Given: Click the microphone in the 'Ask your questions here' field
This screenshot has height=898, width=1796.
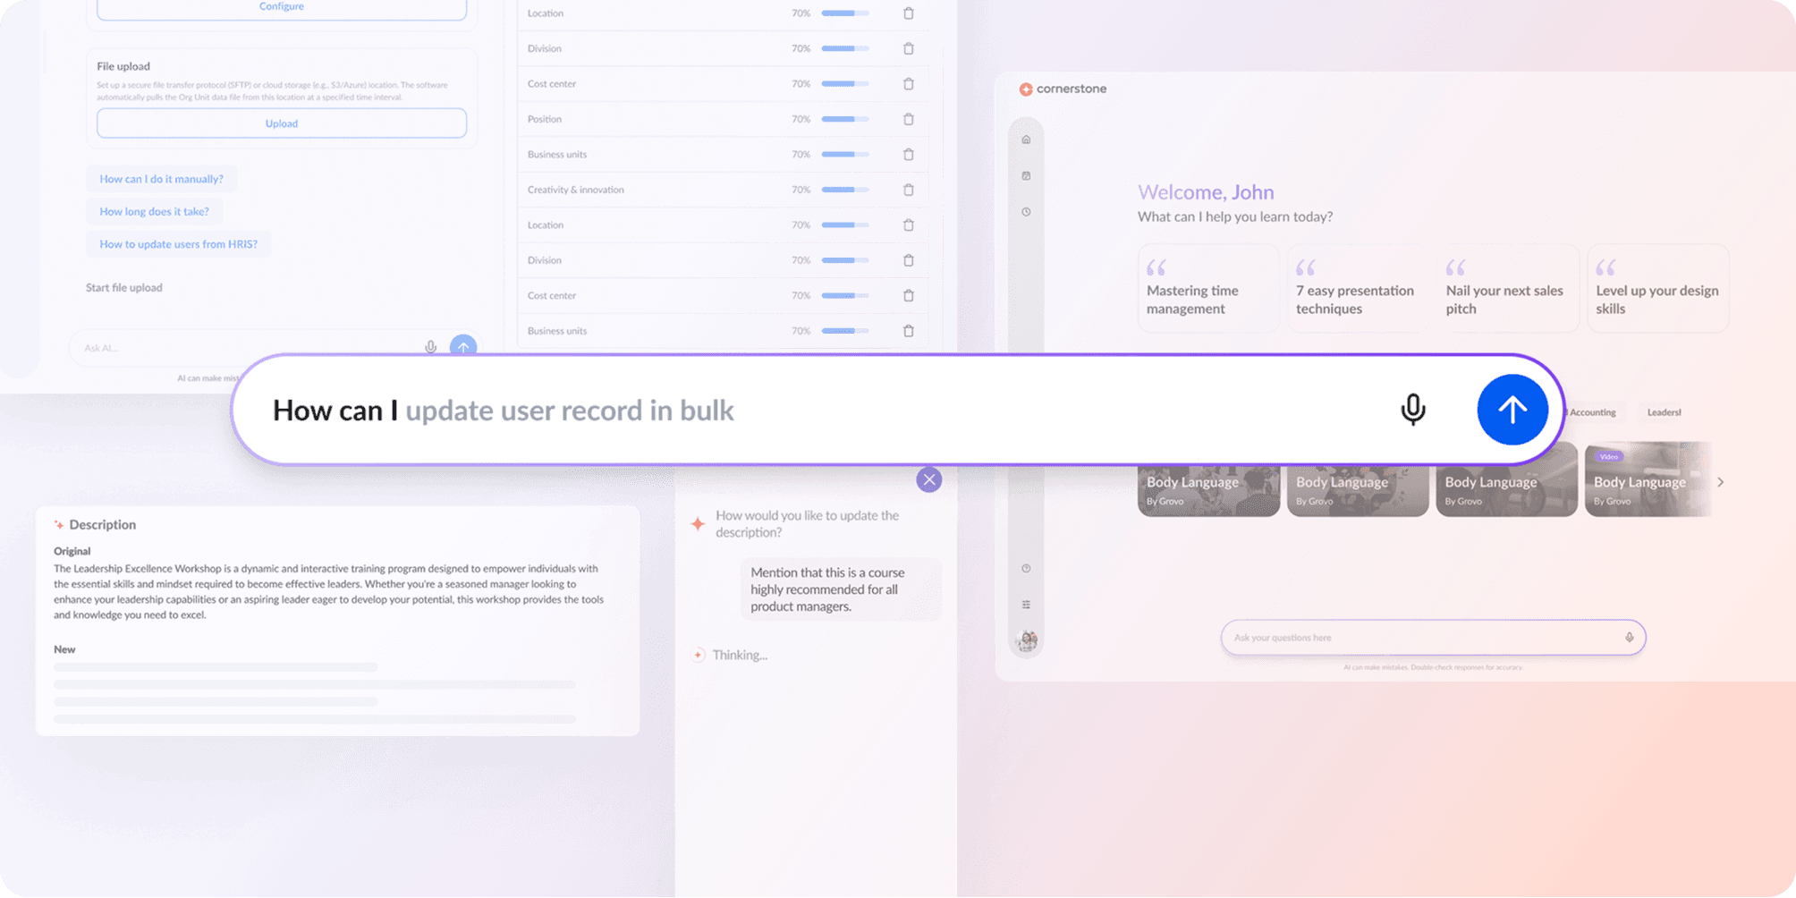Looking at the screenshot, I should (x=1630, y=637).
